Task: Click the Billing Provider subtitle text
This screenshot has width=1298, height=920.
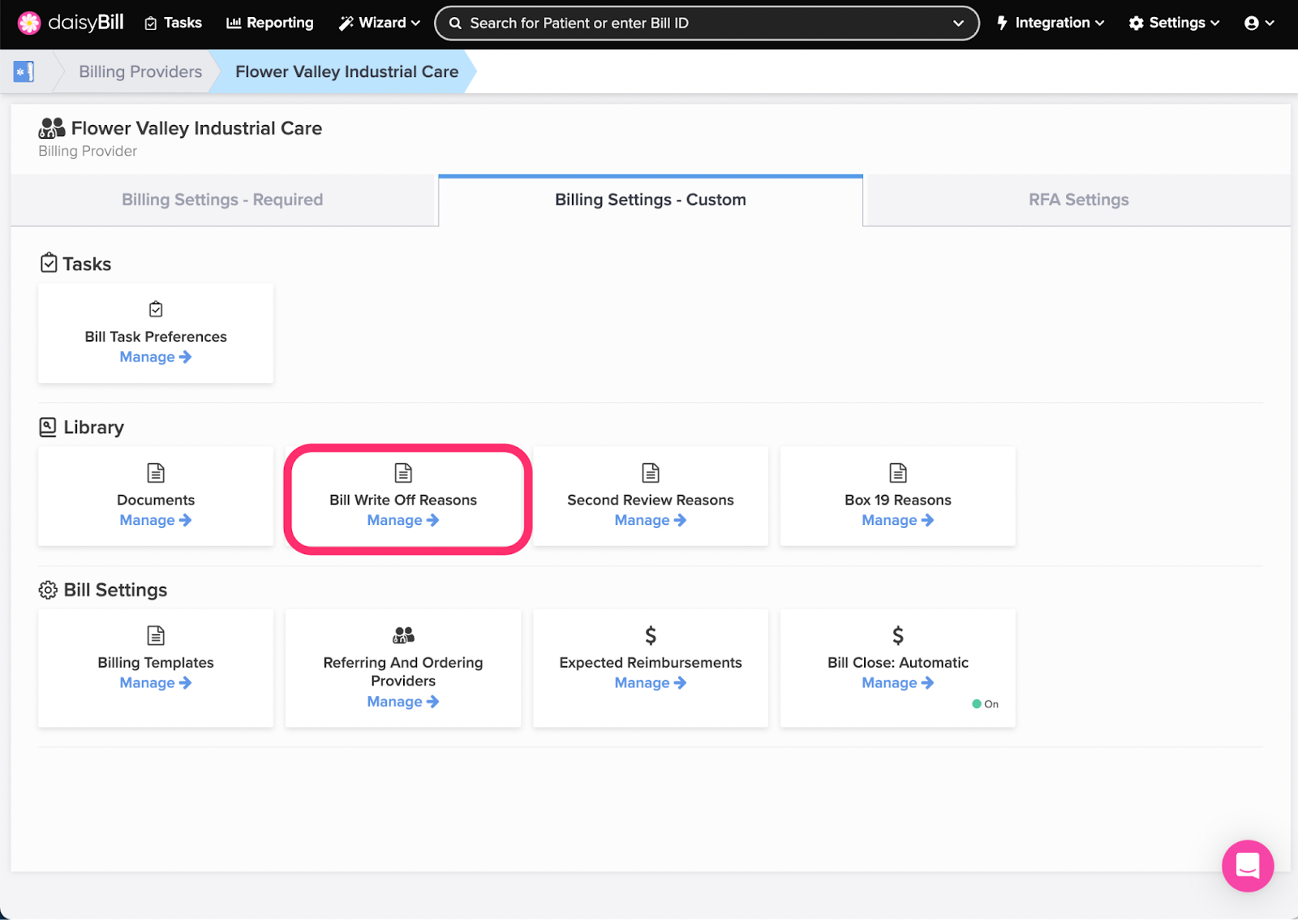Action: click(x=88, y=151)
